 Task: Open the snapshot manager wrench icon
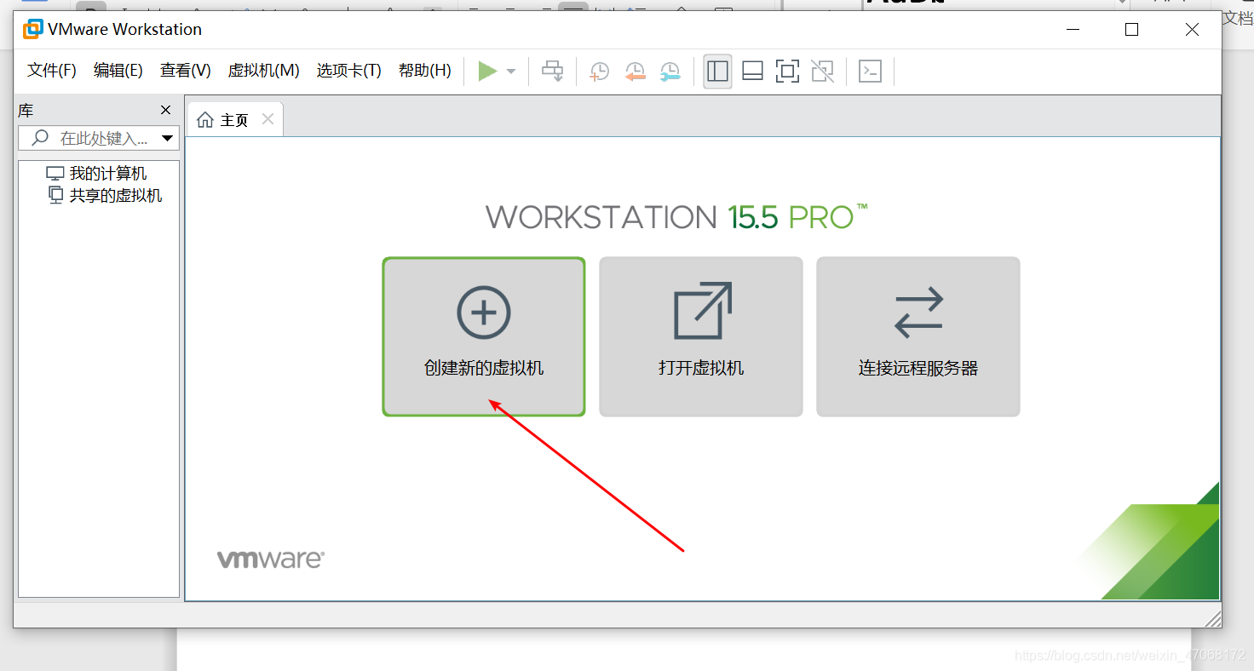pyautogui.click(x=670, y=72)
